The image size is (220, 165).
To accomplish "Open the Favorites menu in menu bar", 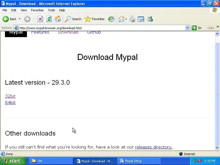I will point(37,10).
